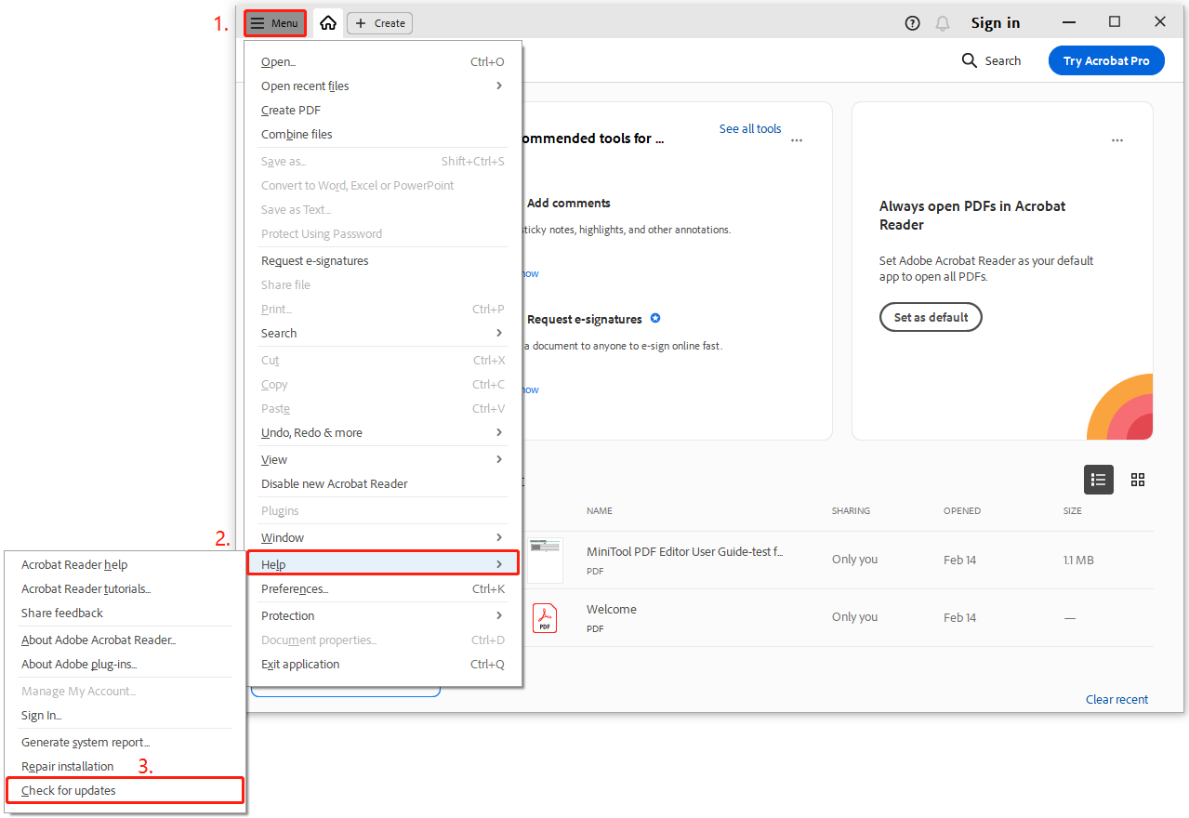Viewport: 1189px width, 818px height.
Task: Choose Exit application from menu
Action: click(384, 665)
